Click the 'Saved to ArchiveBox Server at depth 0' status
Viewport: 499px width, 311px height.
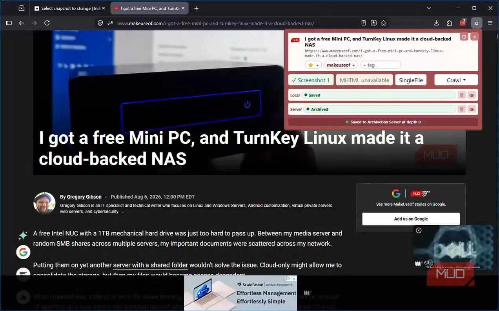[x=383, y=122]
